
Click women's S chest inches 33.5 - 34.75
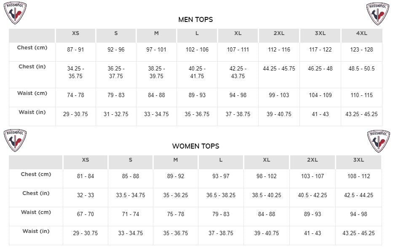pyautogui.click(x=130, y=195)
